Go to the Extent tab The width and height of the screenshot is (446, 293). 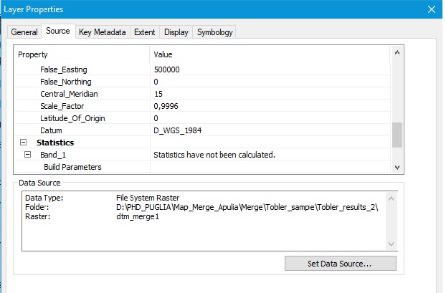pos(144,32)
